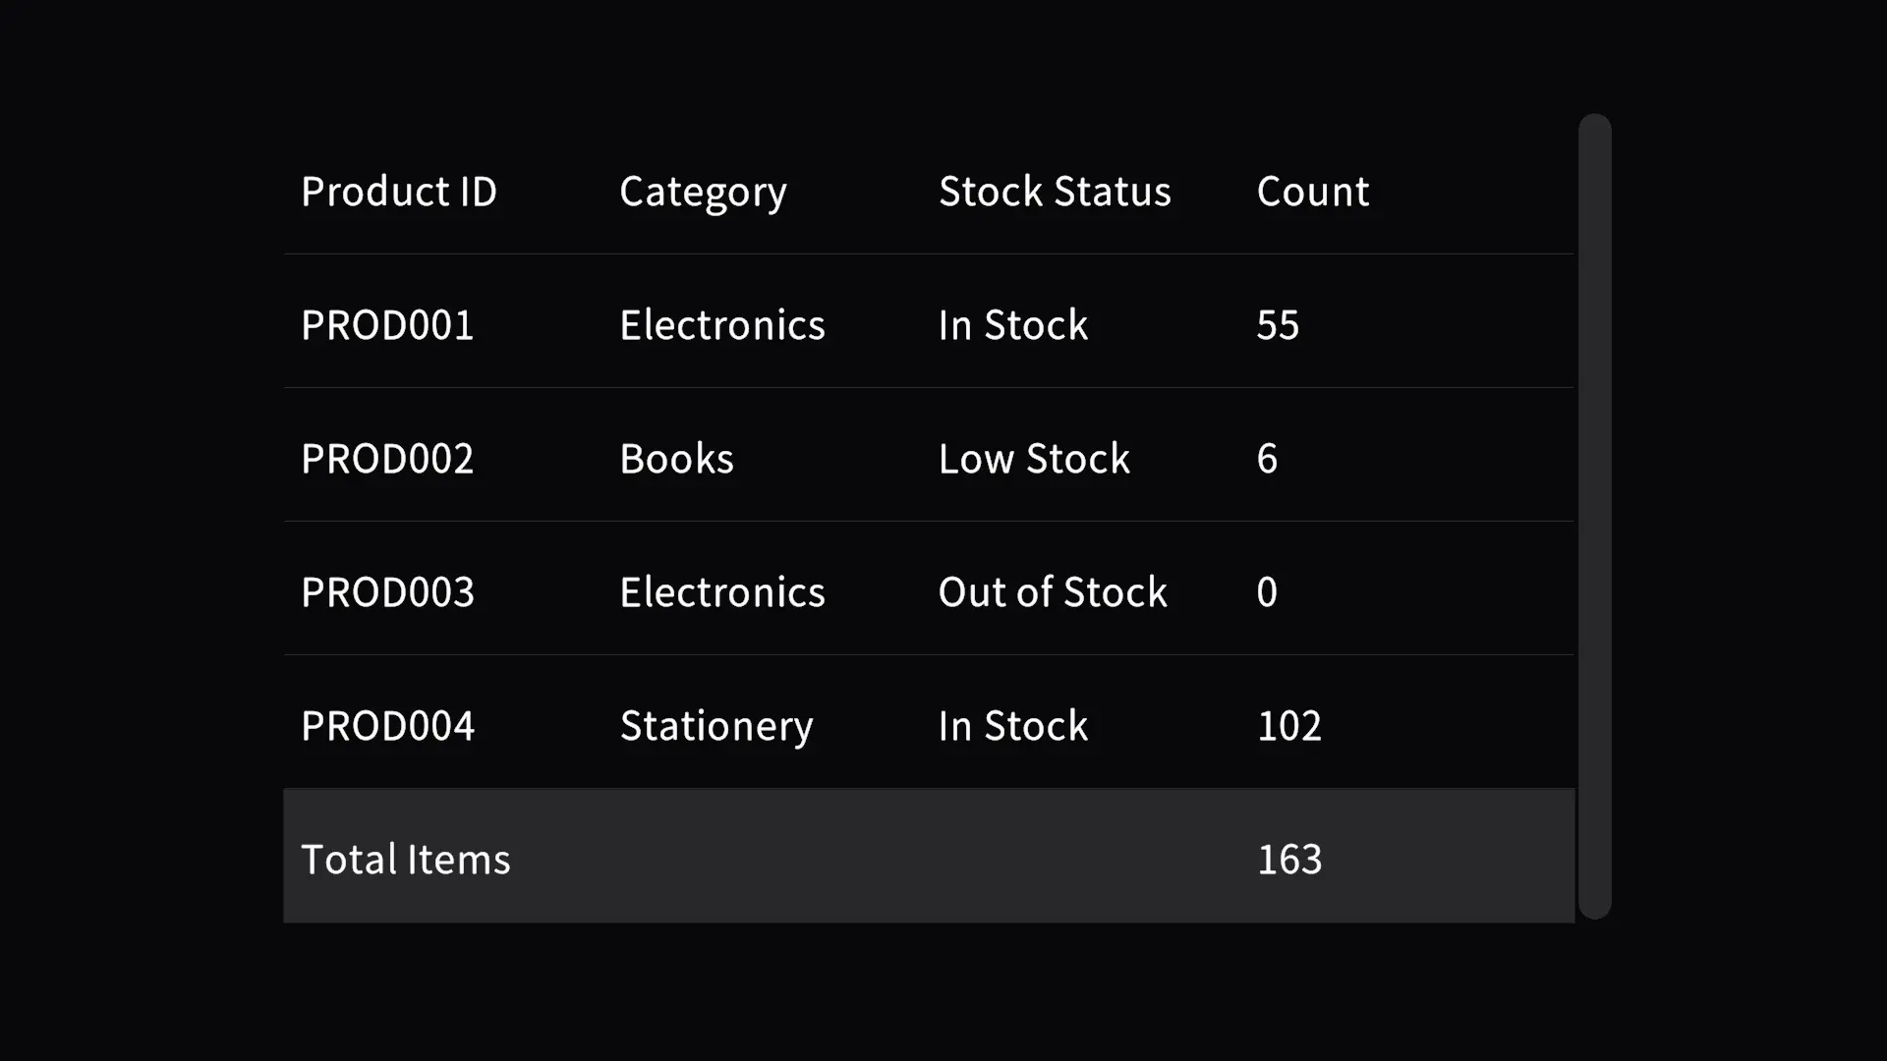Select the PROD001 product ID cell
The image size is (1887, 1061).
(387, 325)
